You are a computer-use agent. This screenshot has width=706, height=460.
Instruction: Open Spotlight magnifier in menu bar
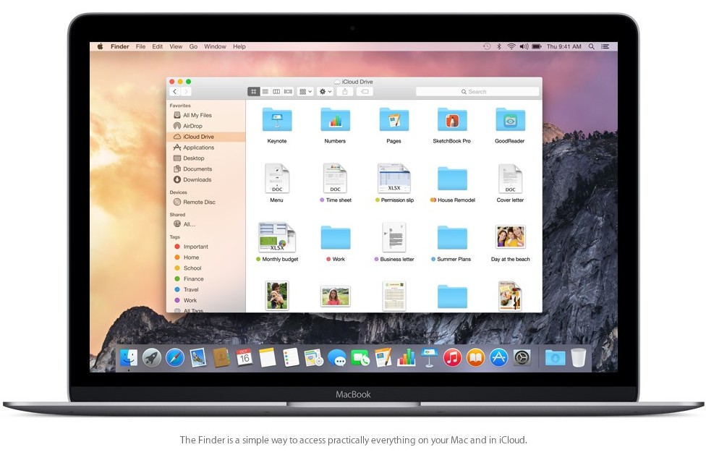(x=592, y=46)
